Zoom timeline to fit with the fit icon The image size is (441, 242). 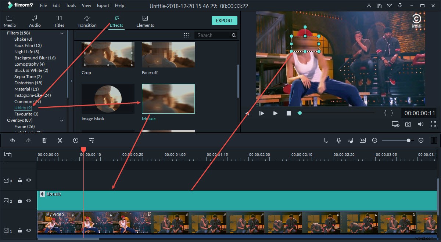pyautogui.click(x=362, y=140)
